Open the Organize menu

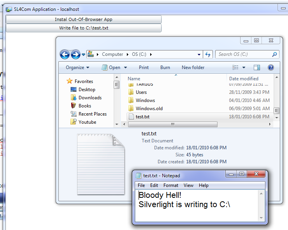77,67
